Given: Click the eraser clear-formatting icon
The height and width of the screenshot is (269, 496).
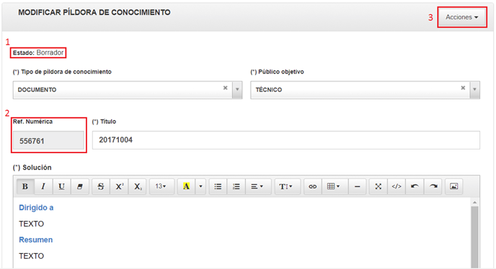Looking at the screenshot, I should tap(80, 186).
